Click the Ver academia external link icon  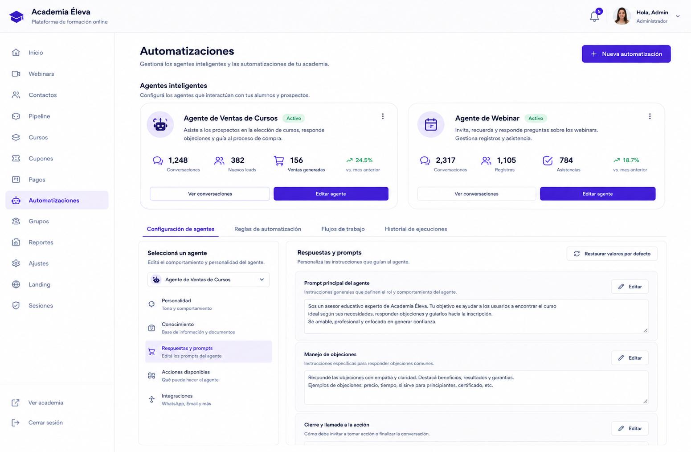pos(16,403)
